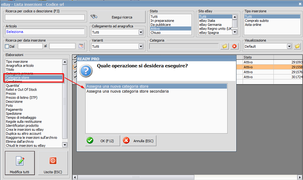Toggle checkbox of the row with 291576
Viewport: 303px width, 180px height.
click(75, 72)
